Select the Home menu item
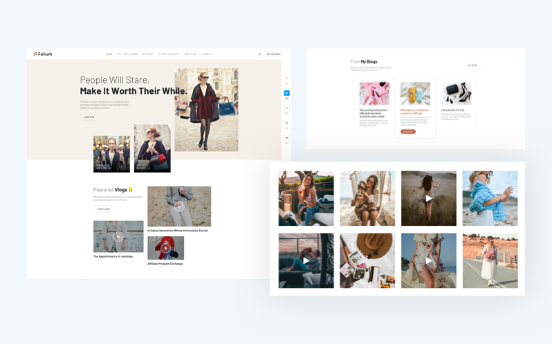Screen dimensions: 552x344 point(109,54)
